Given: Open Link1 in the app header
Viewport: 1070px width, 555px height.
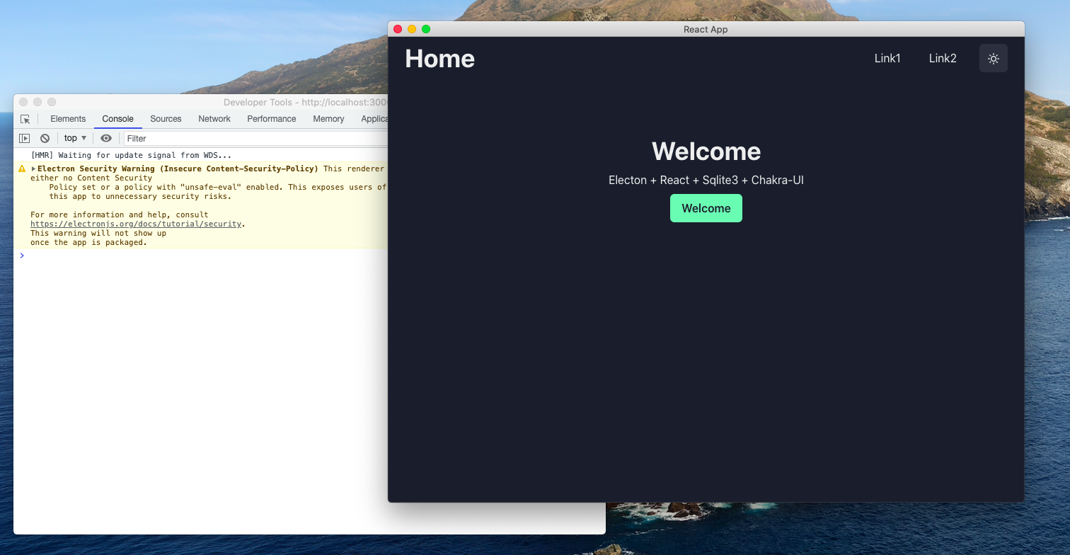Looking at the screenshot, I should pos(887,58).
